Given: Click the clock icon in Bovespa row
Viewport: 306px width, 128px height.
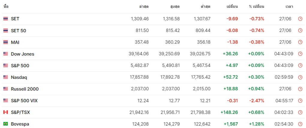Looking at the screenshot, I should (300, 124).
